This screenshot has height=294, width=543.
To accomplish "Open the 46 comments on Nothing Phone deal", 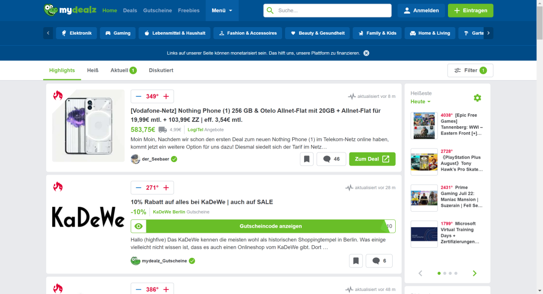I will [x=331, y=159].
